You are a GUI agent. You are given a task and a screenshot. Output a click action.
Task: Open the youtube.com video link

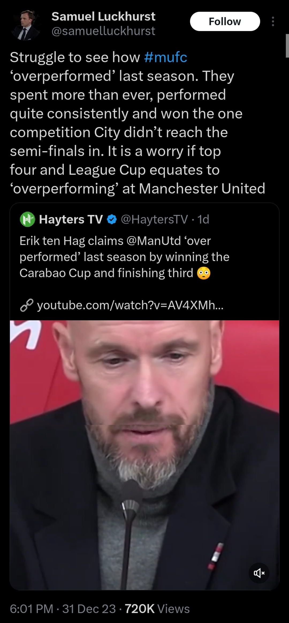130,305
